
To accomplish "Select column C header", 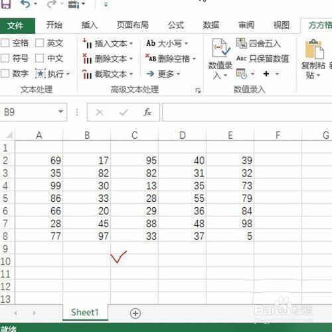I will pyautogui.click(x=135, y=135).
